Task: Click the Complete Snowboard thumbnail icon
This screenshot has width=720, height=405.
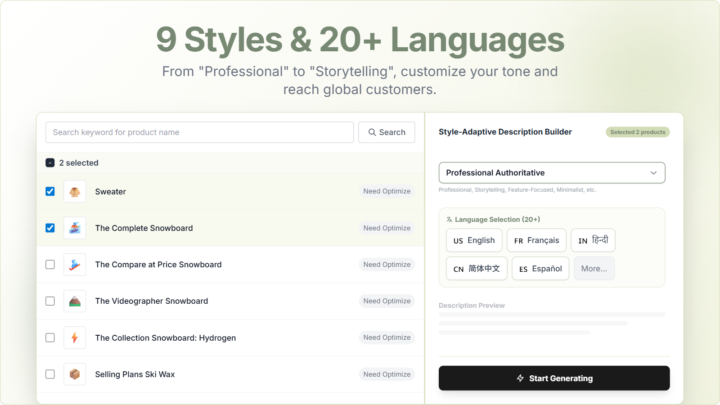Action: (x=75, y=228)
